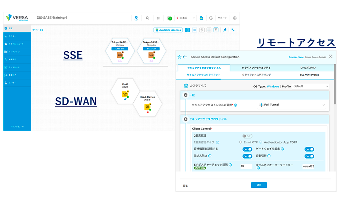Click the filter funnel icon above the sites

(216, 30)
